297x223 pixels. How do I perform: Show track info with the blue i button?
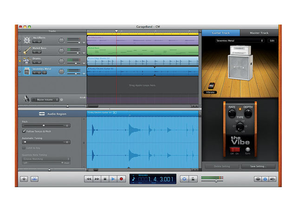265,179
